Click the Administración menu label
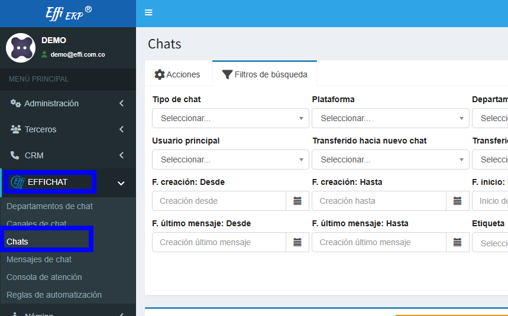The image size is (508, 316). pyautogui.click(x=51, y=103)
